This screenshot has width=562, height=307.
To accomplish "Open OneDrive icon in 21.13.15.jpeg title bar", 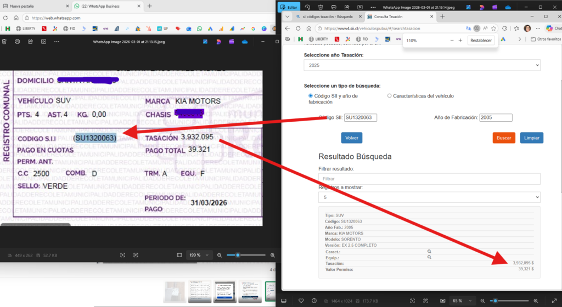I will 245,42.
